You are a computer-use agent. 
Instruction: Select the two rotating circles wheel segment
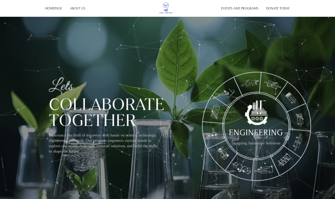pos(242,168)
